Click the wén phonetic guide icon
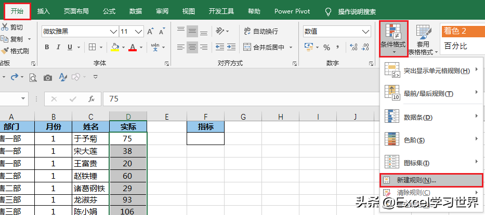This screenshot has width=485, height=215. coord(155,47)
